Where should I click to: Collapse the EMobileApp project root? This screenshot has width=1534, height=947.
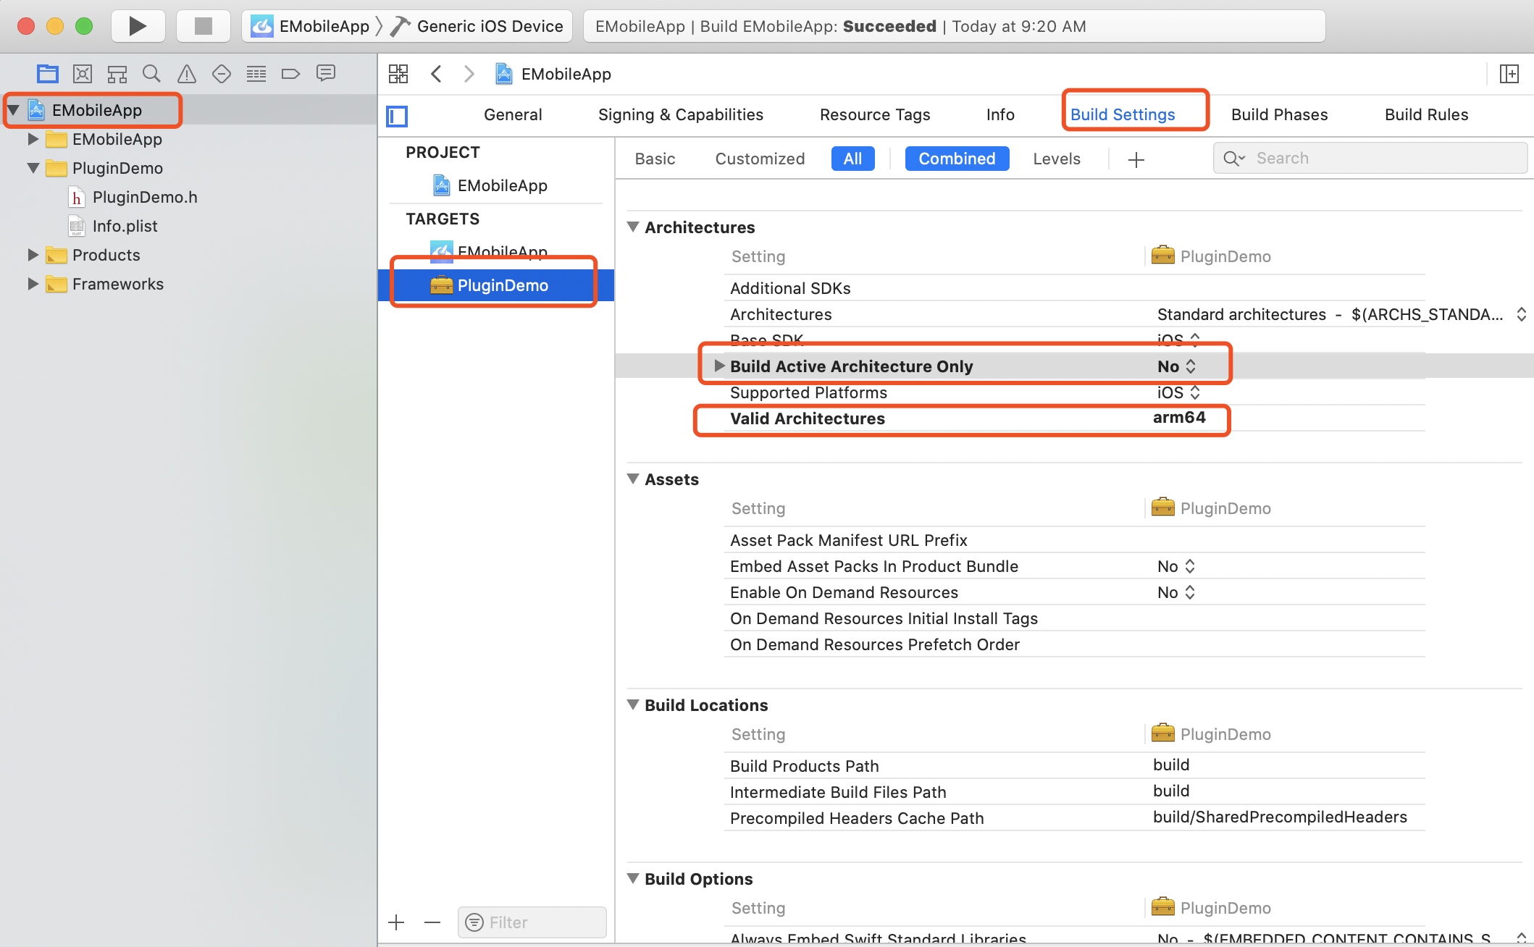[x=13, y=110]
